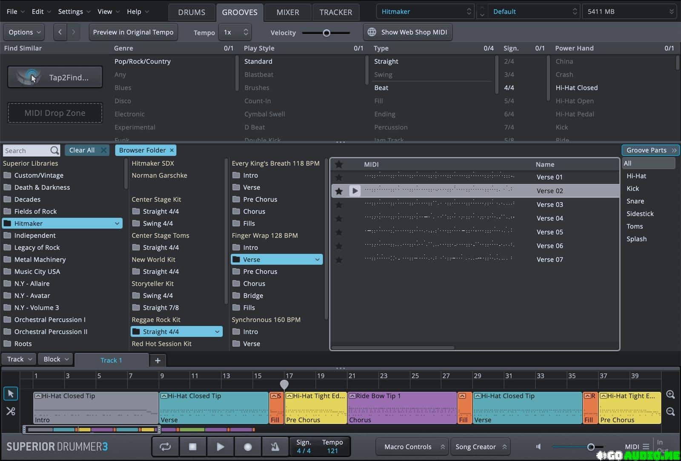
Task: Expand the Song Creator panel
Action: (x=480, y=447)
